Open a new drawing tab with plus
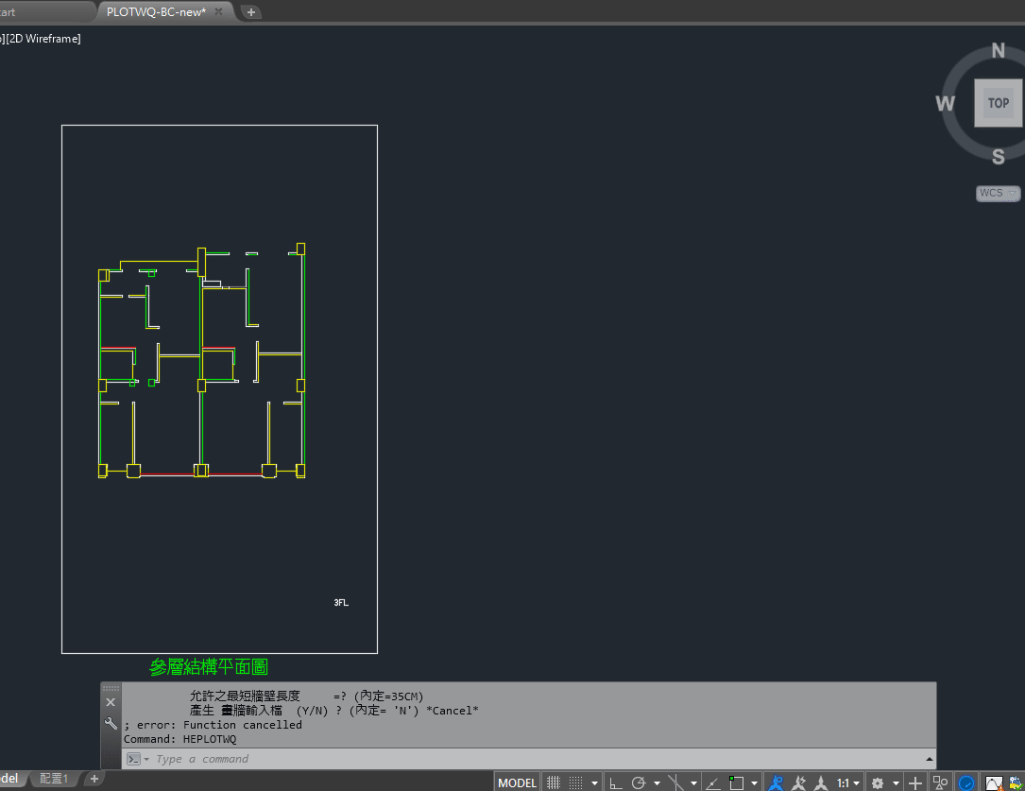The width and height of the screenshot is (1025, 791). pyautogui.click(x=251, y=11)
